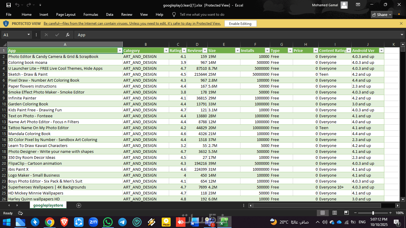406x228 pixels.
Task: Click the horizontal scrollbar thumb
Action: (x=317, y=205)
